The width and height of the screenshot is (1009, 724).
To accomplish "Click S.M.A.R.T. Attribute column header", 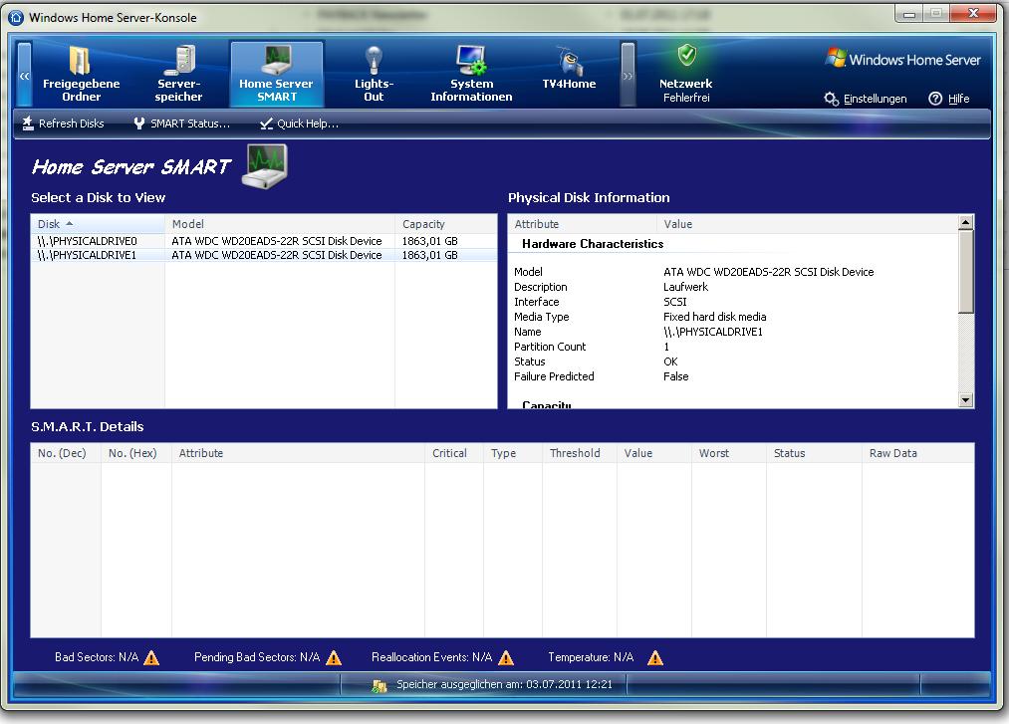I will point(298,453).
